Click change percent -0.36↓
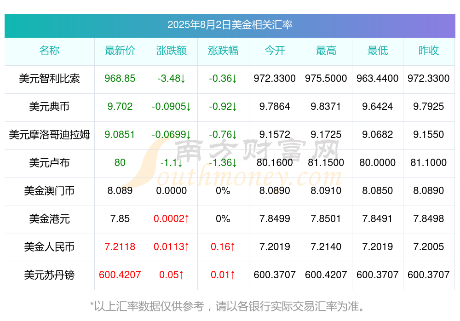The width and height of the screenshot is (460, 321). click(223, 78)
